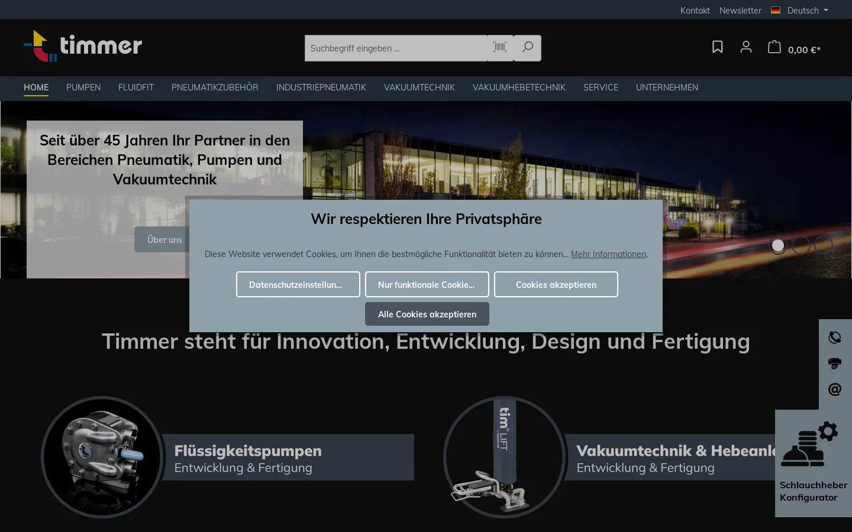Open the Schlauchheber Konfigurator widget
Viewport: 852px width, 532px height.
point(814,463)
